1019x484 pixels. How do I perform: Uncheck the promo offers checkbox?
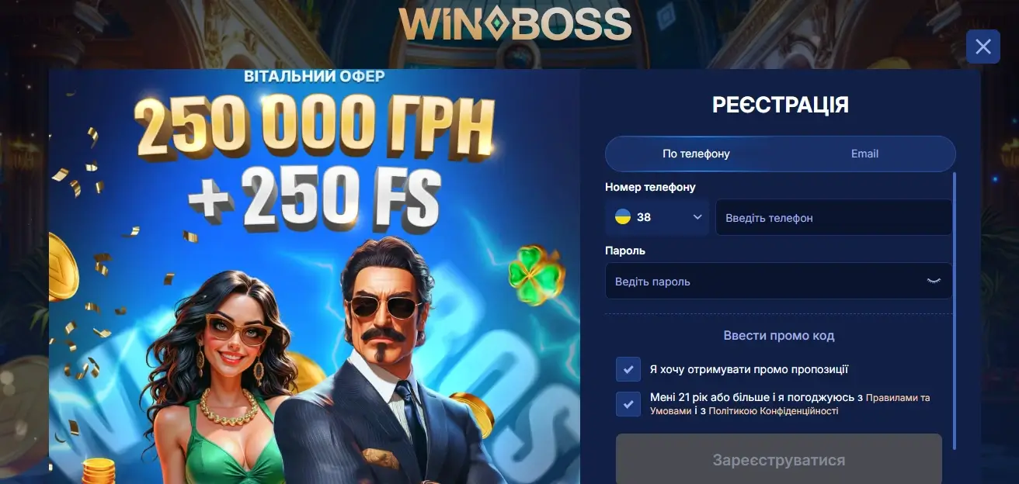(628, 369)
